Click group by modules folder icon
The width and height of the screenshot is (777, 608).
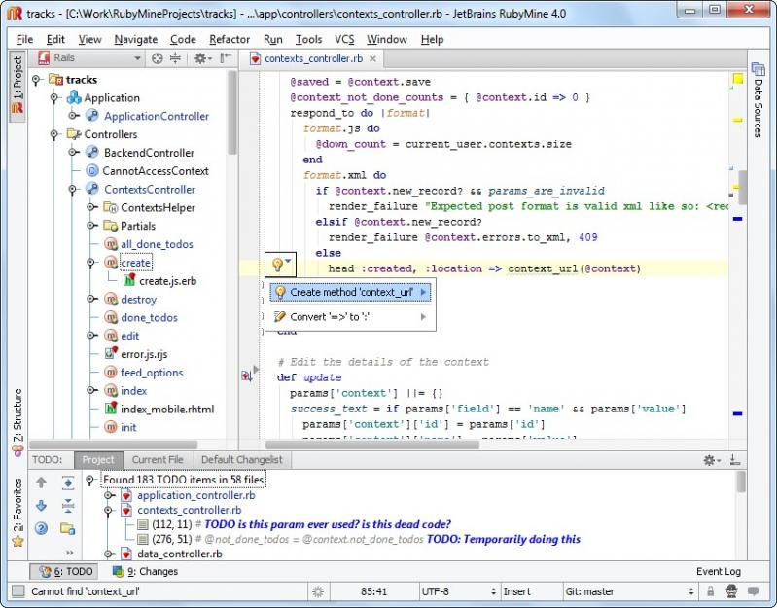click(68, 529)
